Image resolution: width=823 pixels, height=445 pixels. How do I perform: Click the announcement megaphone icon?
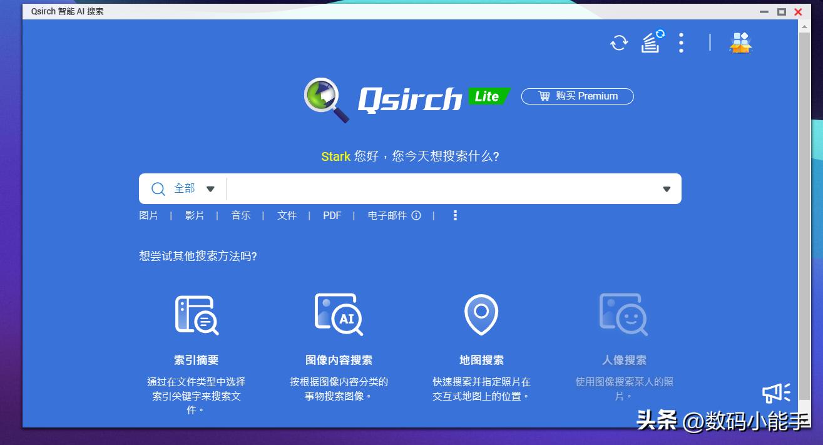click(776, 392)
